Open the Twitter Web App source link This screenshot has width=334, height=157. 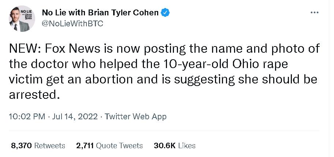click(x=136, y=117)
